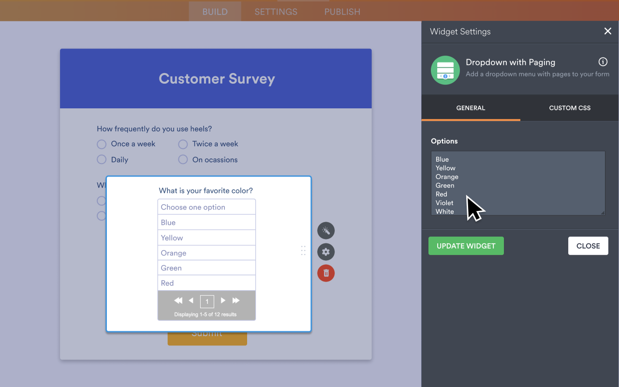This screenshot has height=387, width=619.
Task: Delete the field using the red trash icon
Action: pyautogui.click(x=325, y=273)
